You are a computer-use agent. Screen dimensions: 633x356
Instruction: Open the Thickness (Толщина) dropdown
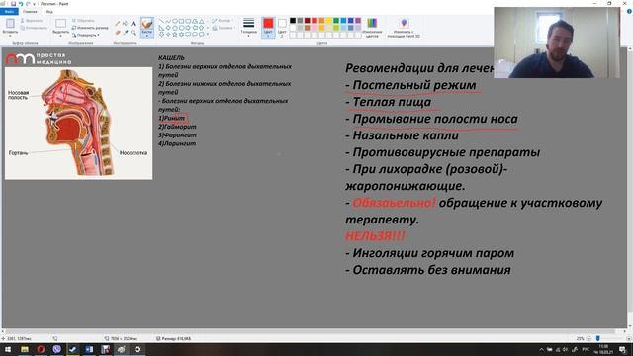(x=248, y=27)
